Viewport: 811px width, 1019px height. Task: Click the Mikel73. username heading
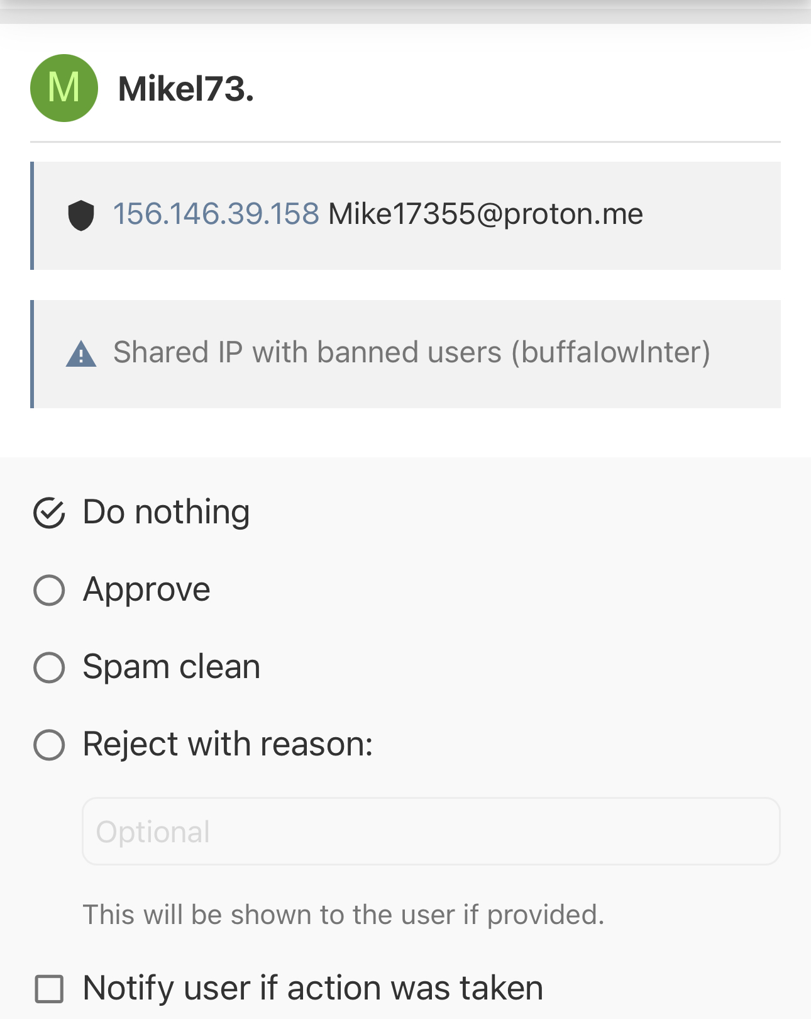point(186,89)
